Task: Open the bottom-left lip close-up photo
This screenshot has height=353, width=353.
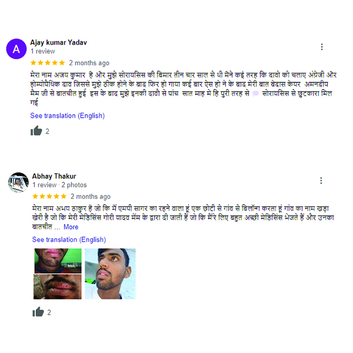Action: pyautogui.click(x=58, y=287)
